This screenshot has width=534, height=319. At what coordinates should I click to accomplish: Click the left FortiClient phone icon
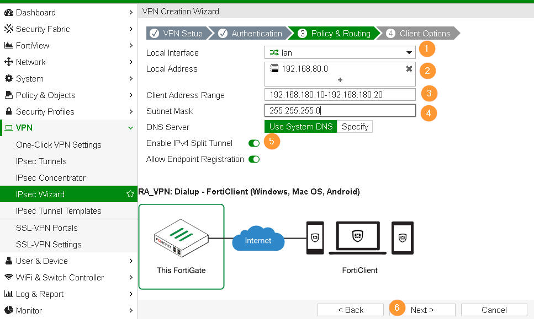coord(315,238)
